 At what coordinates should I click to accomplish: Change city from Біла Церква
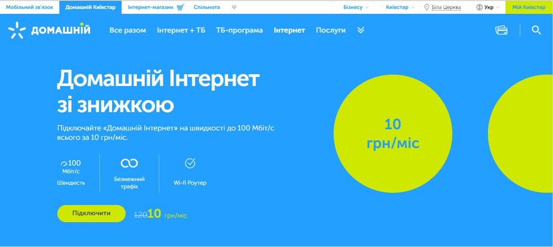446,7
